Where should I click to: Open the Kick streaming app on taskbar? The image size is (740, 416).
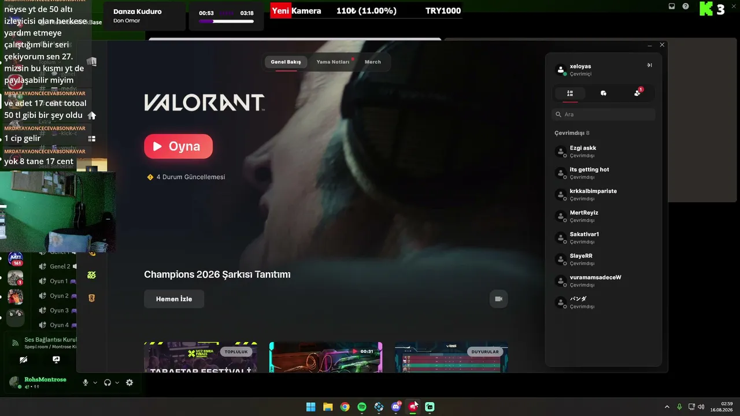click(430, 407)
